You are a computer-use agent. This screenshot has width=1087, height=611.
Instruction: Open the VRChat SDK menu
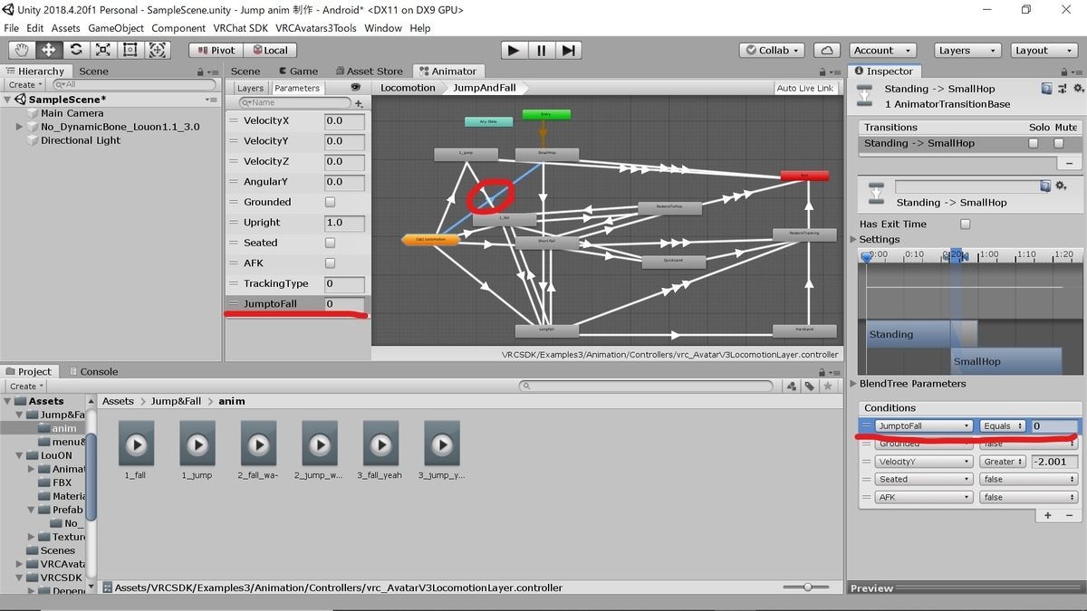click(x=240, y=28)
